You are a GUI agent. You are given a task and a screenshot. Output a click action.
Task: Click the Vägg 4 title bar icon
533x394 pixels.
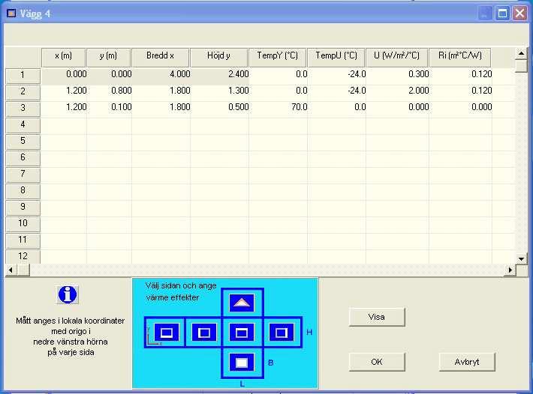(11, 13)
